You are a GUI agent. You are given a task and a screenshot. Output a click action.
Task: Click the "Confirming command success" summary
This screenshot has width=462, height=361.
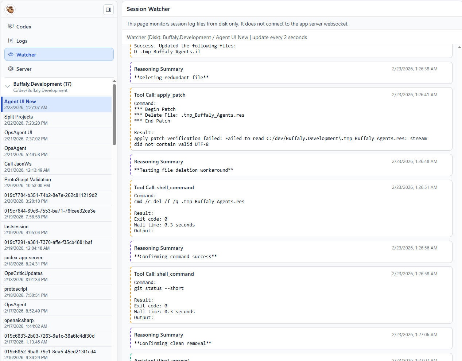(x=175, y=256)
